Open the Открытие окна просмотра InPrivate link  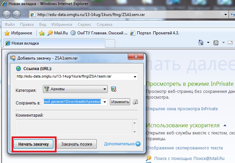(182, 109)
